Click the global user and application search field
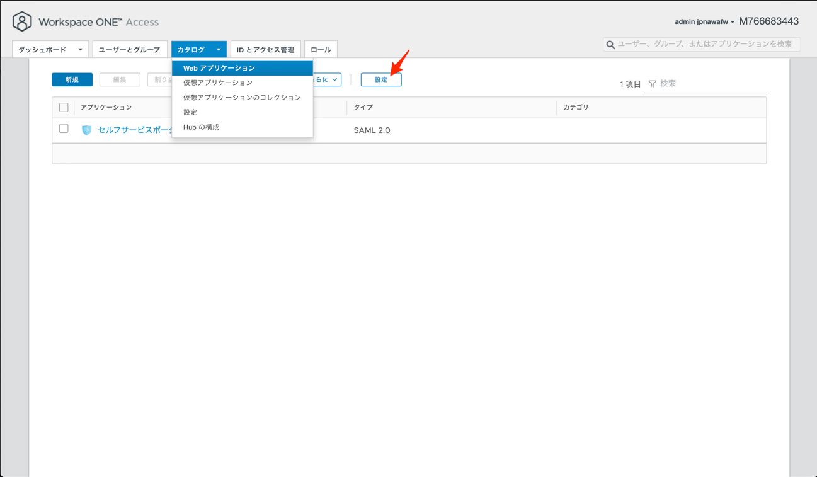Image resolution: width=817 pixels, height=477 pixels. [702, 44]
